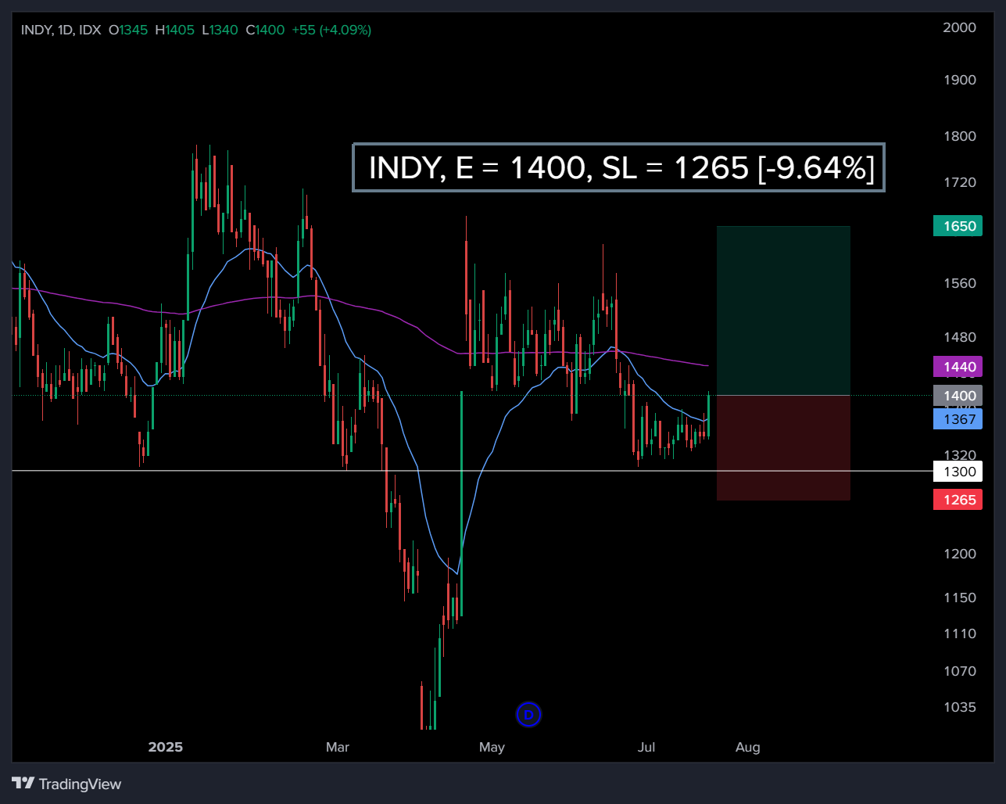Select the green profit zone of position tool
1006x804 pixels.
782,309
